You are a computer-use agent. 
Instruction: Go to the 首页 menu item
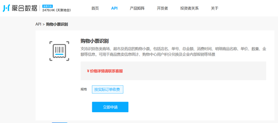pos(95,8)
